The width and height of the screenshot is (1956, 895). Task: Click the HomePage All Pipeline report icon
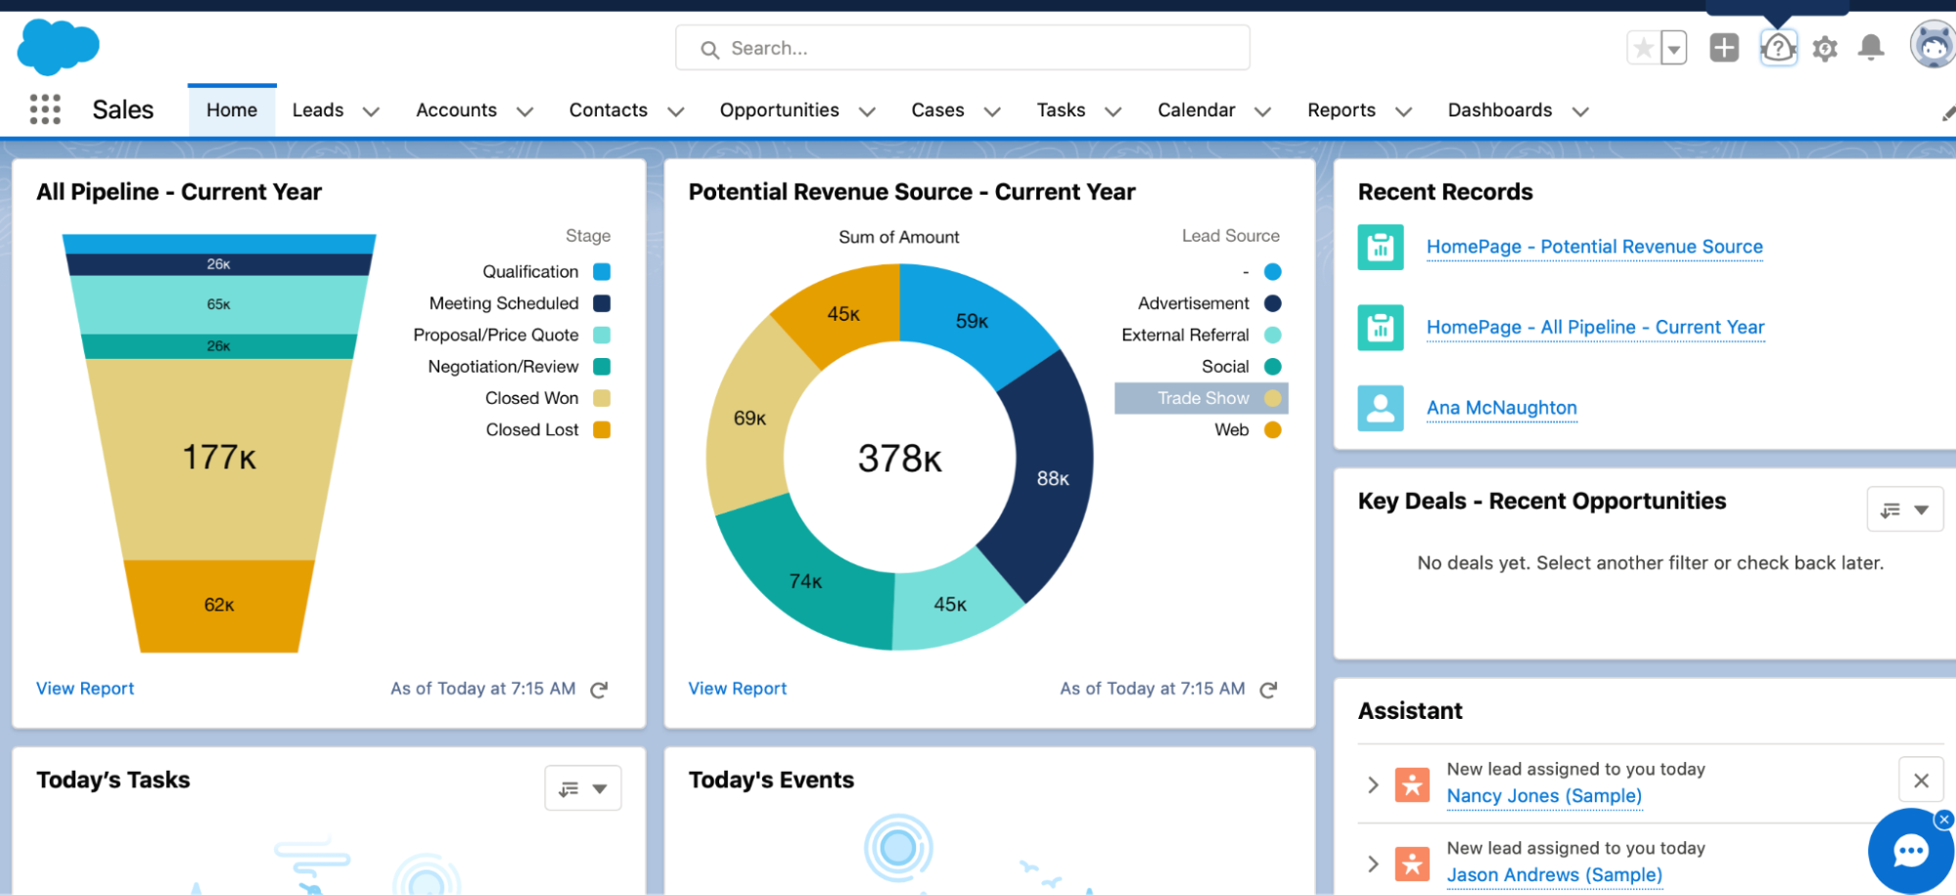(x=1381, y=328)
